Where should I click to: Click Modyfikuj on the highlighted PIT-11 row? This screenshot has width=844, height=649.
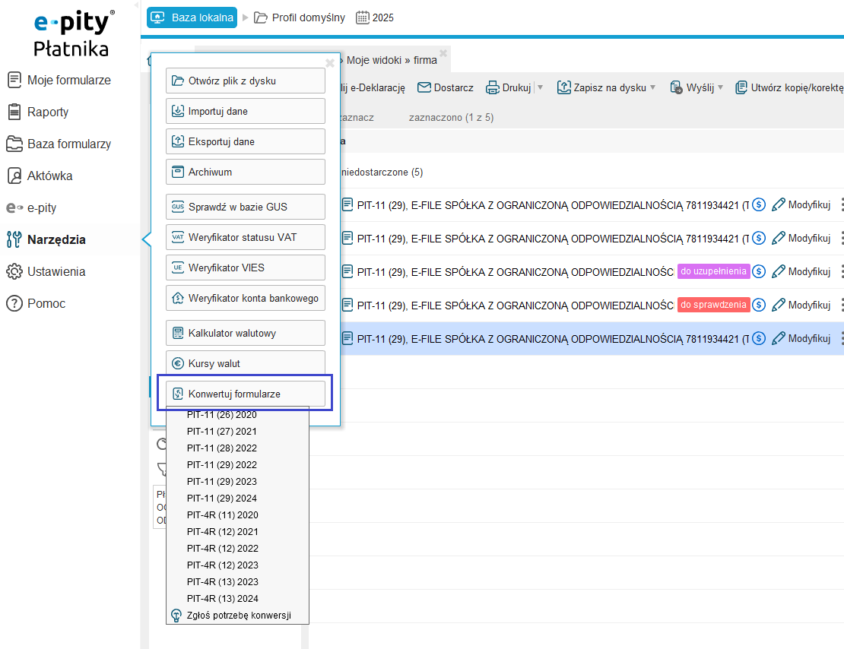click(801, 338)
